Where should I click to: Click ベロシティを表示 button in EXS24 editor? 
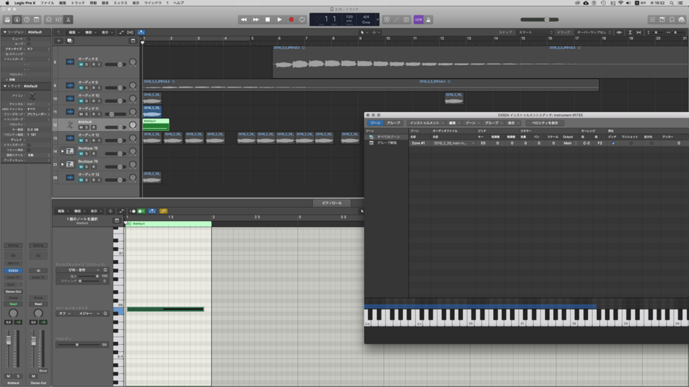pyautogui.click(x=545, y=123)
